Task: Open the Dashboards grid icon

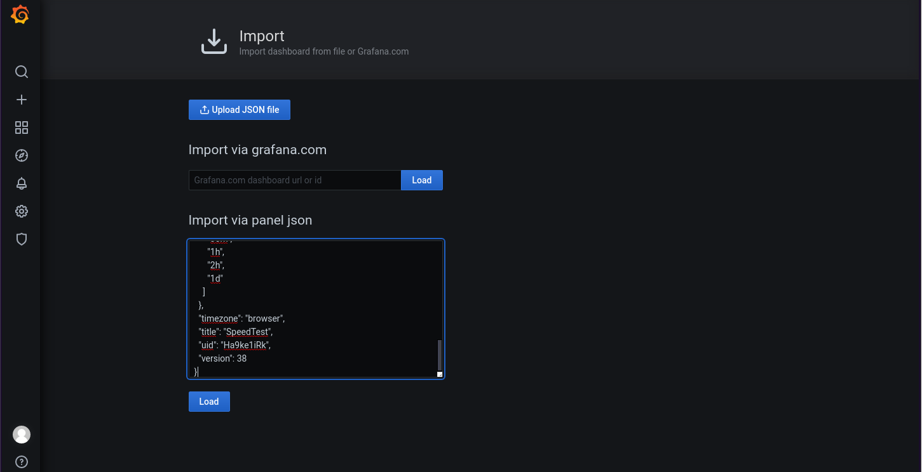Action: click(x=22, y=128)
